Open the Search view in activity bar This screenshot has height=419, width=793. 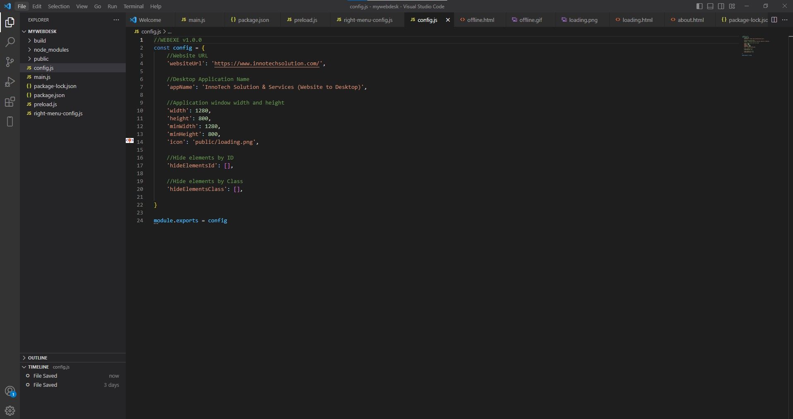[10, 42]
